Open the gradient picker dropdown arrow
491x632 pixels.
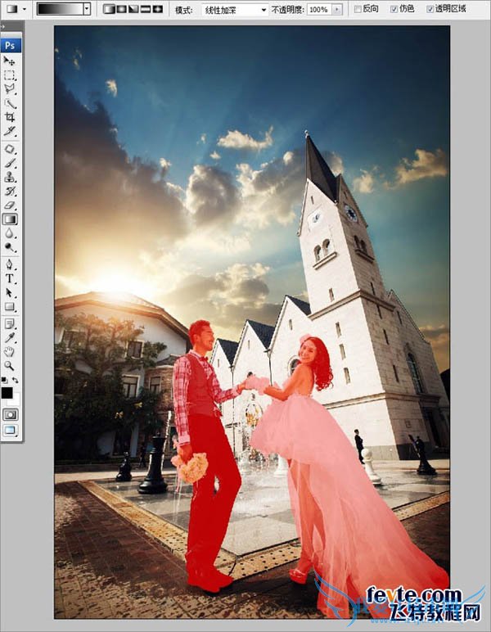point(86,9)
